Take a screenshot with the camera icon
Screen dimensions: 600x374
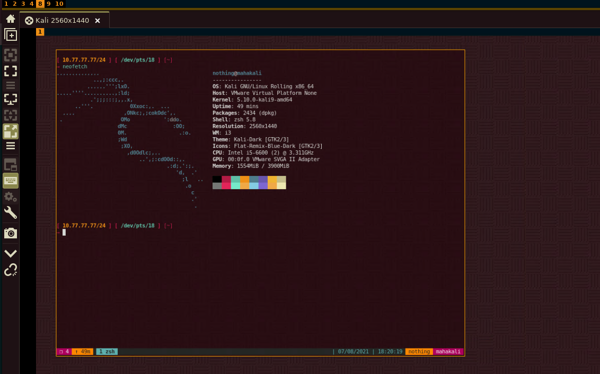point(10,233)
